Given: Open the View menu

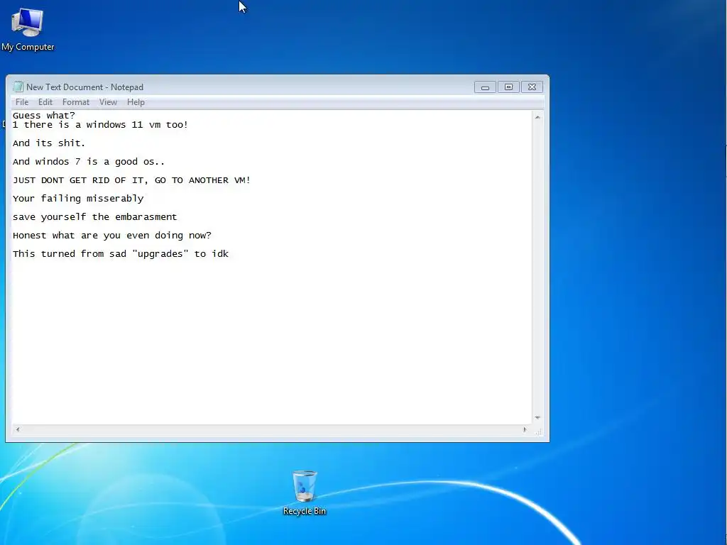Looking at the screenshot, I should (108, 102).
